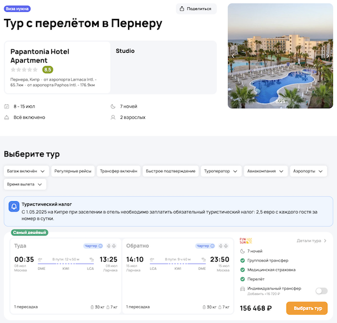Click the share icon next to Поделиться
Screen dimensions: 337x323
tap(183, 9)
